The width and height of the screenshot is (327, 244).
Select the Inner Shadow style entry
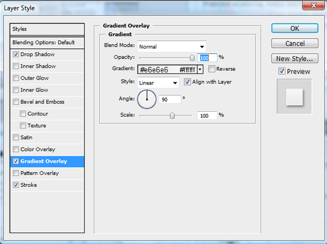click(x=38, y=66)
